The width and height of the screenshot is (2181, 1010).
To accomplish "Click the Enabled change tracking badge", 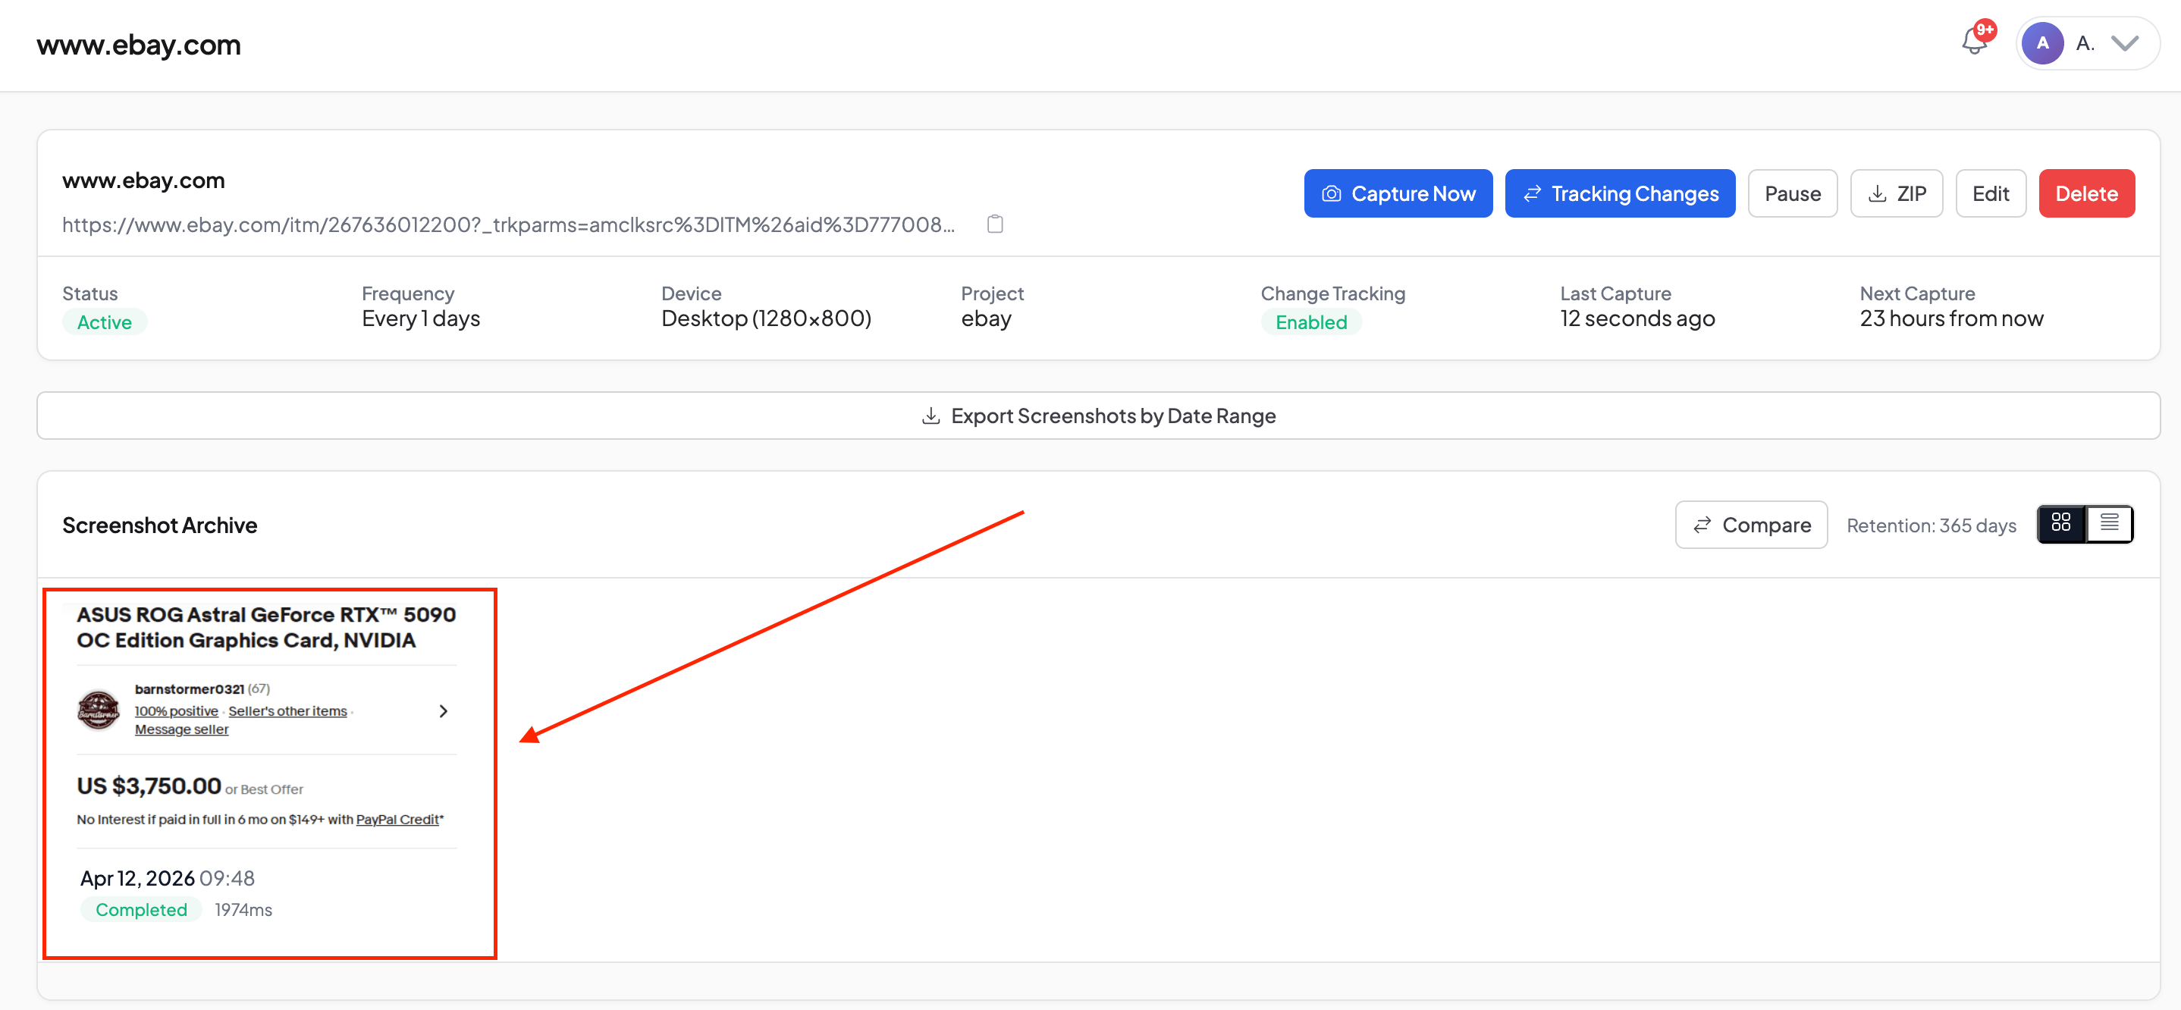I will (1310, 322).
